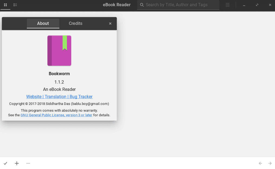
Task: Open the Bug Tracker link
Action: [81, 97]
